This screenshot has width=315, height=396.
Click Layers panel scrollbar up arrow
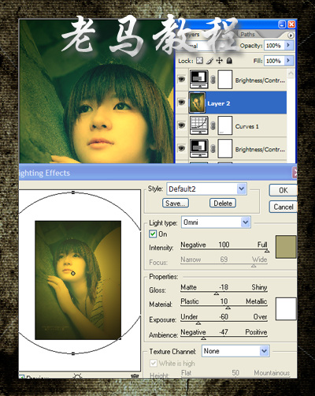click(291, 73)
